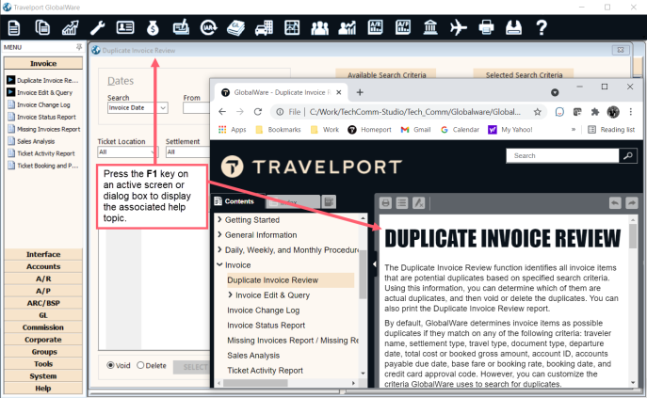
Task: Open Chrome three-dot menu
Action: pyautogui.click(x=630, y=112)
